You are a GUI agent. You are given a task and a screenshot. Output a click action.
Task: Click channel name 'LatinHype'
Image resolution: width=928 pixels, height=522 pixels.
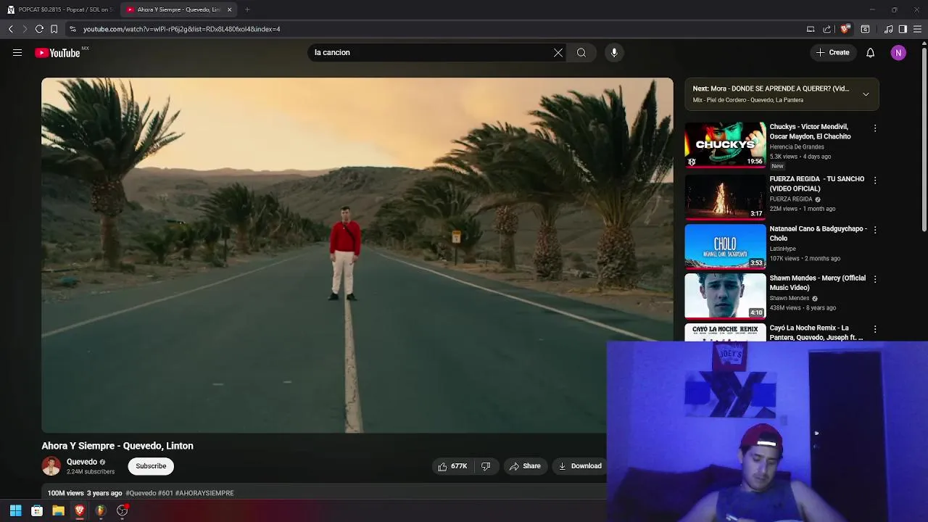(x=782, y=249)
